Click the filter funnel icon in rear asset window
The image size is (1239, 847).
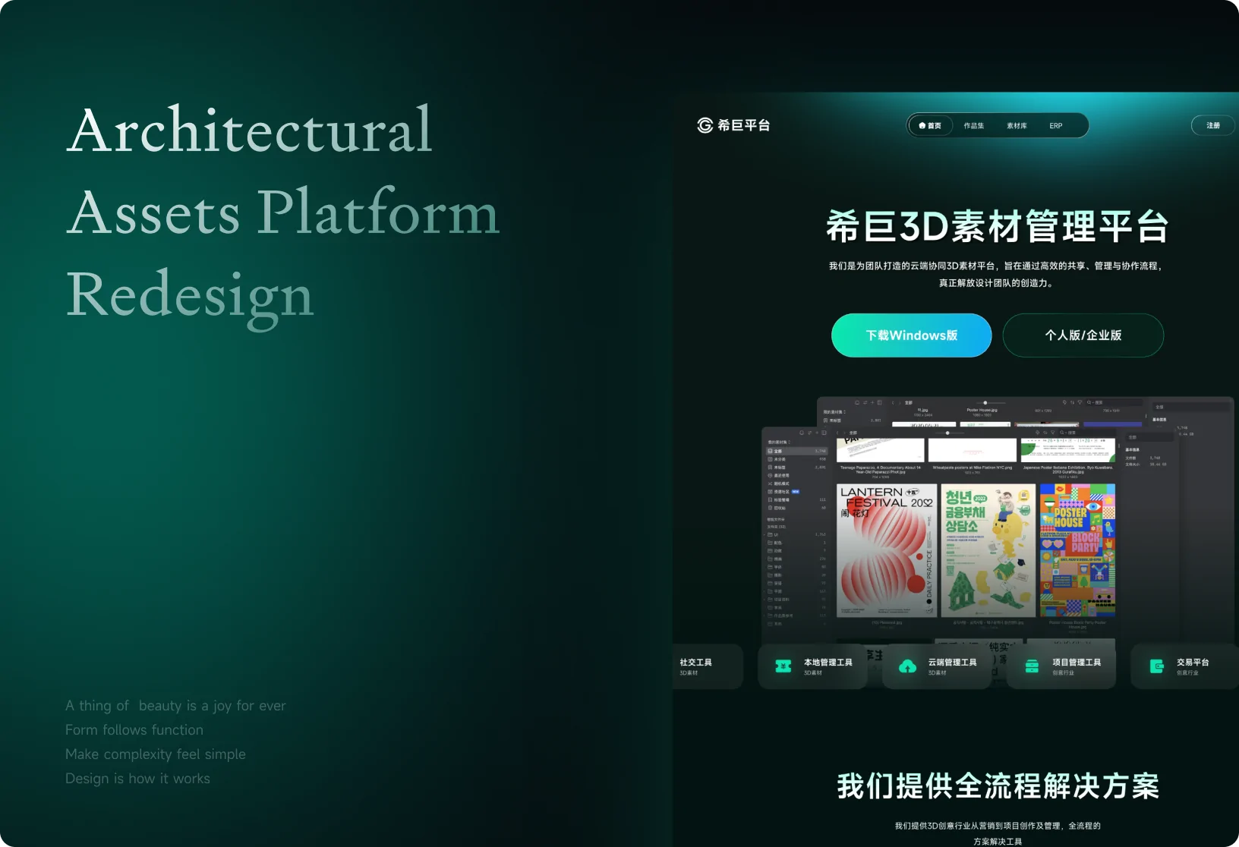[x=1080, y=402]
